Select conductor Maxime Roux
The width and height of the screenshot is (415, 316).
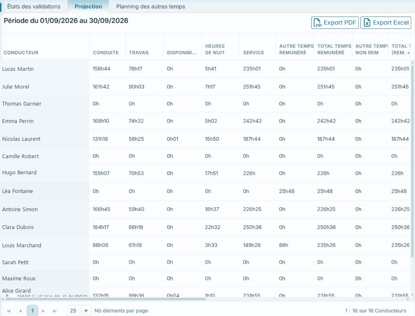[x=19, y=279]
